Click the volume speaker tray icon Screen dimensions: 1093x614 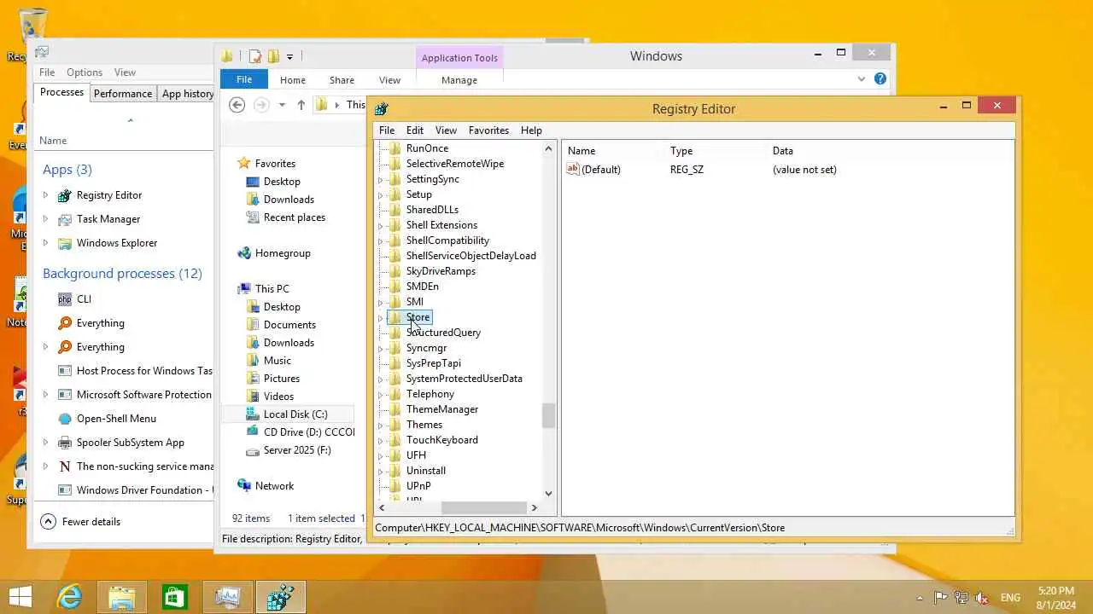(982, 598)
